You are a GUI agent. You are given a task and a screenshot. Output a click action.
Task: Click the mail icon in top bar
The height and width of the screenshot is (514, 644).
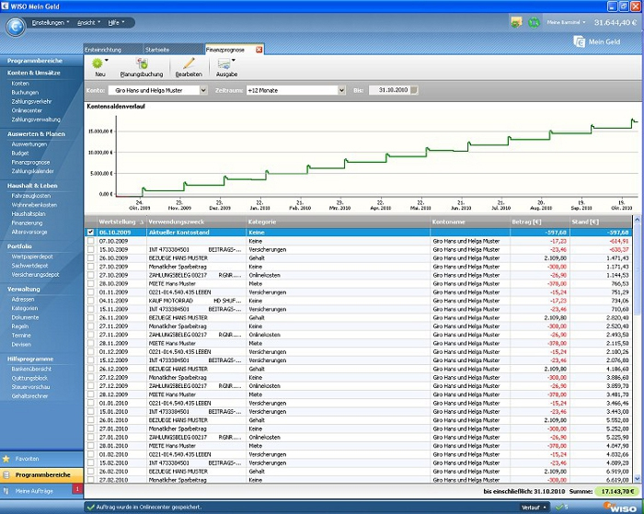pyautogui.click(x=516, y=23)
